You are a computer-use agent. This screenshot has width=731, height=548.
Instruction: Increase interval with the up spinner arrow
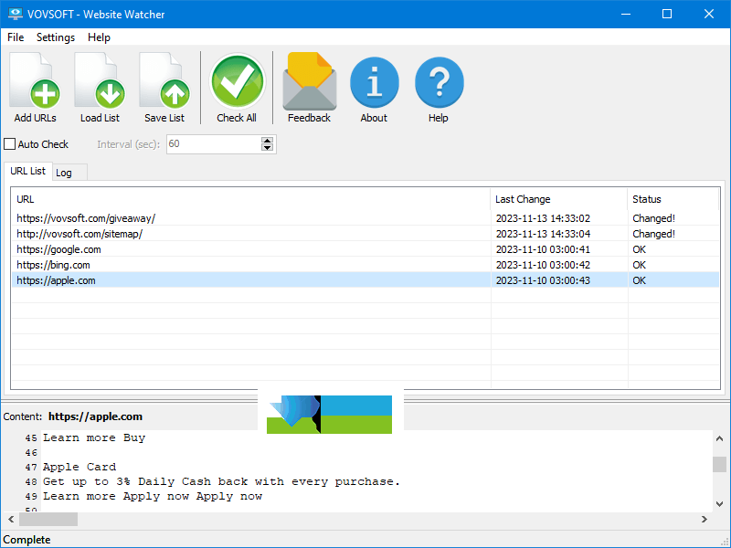coord(267,141)
